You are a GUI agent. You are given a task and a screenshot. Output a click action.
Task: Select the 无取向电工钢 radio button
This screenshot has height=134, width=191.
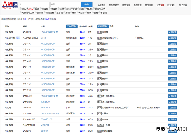pos(21,12)
